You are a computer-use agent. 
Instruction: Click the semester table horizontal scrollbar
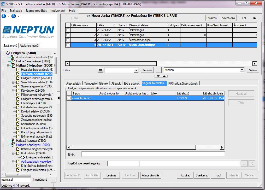[113, 64]
